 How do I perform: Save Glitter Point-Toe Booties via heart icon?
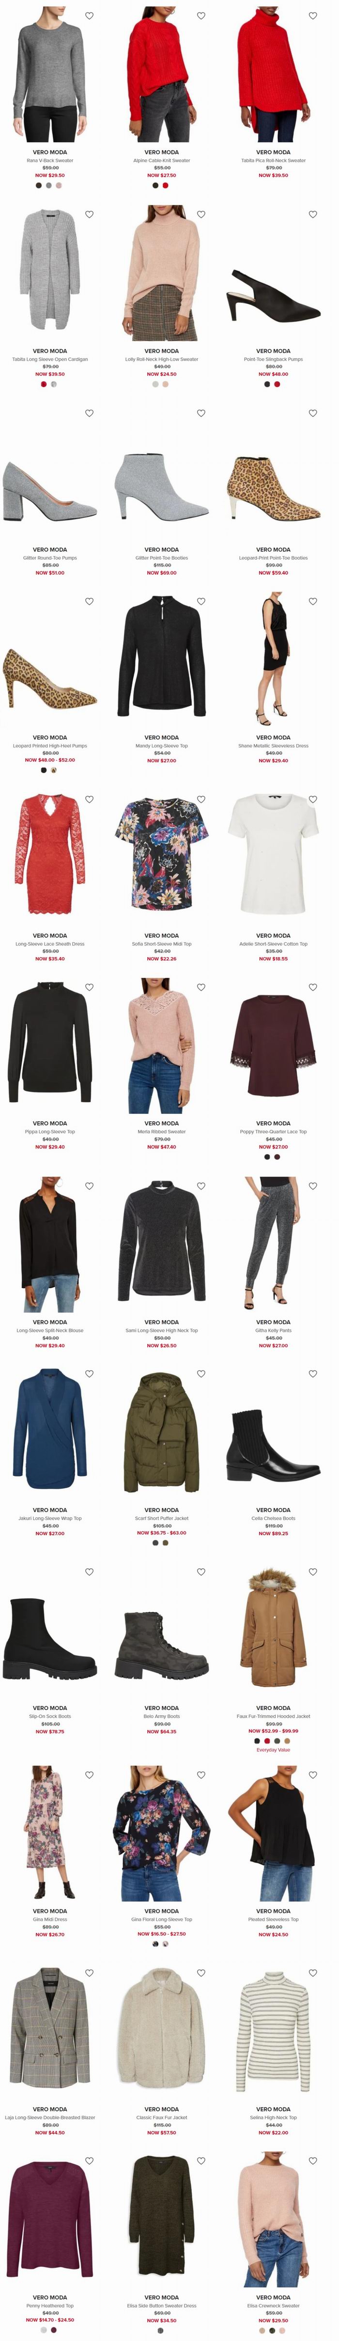[x=200, y=413]
